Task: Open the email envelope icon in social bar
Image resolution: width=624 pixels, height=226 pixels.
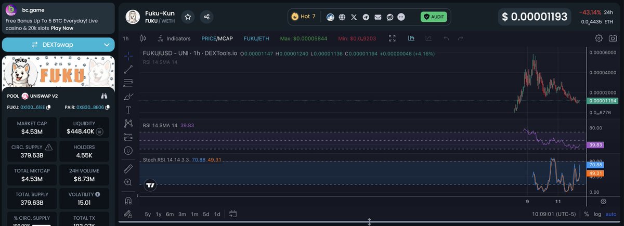Action: tap(378, 17)
